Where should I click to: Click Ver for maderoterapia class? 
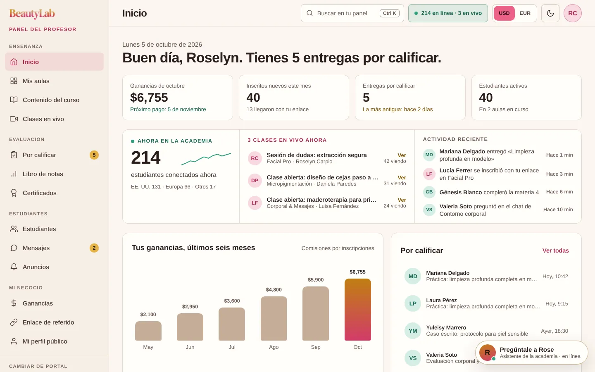tap(402, 200)
